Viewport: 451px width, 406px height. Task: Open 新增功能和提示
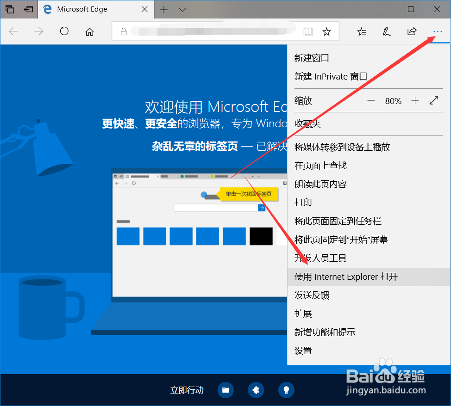pos(369,332)
